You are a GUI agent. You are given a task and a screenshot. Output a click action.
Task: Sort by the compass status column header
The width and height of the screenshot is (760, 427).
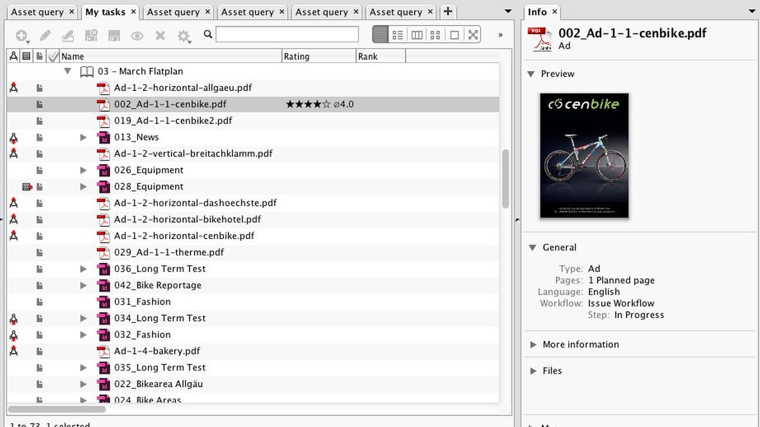coord(13,56)
